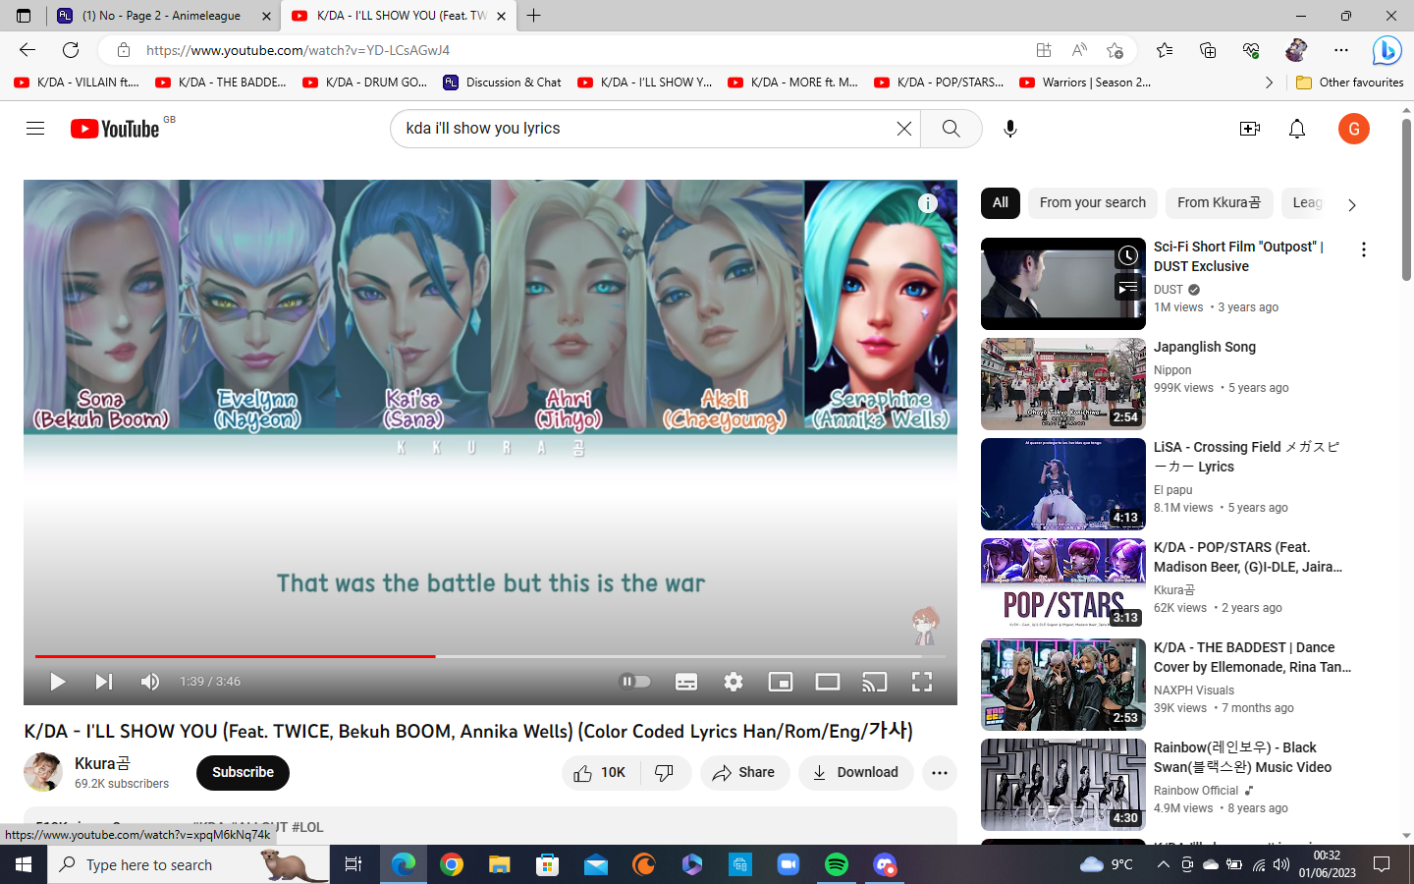Open a new browser tab

pyautogui.click(x=533, y=16)
